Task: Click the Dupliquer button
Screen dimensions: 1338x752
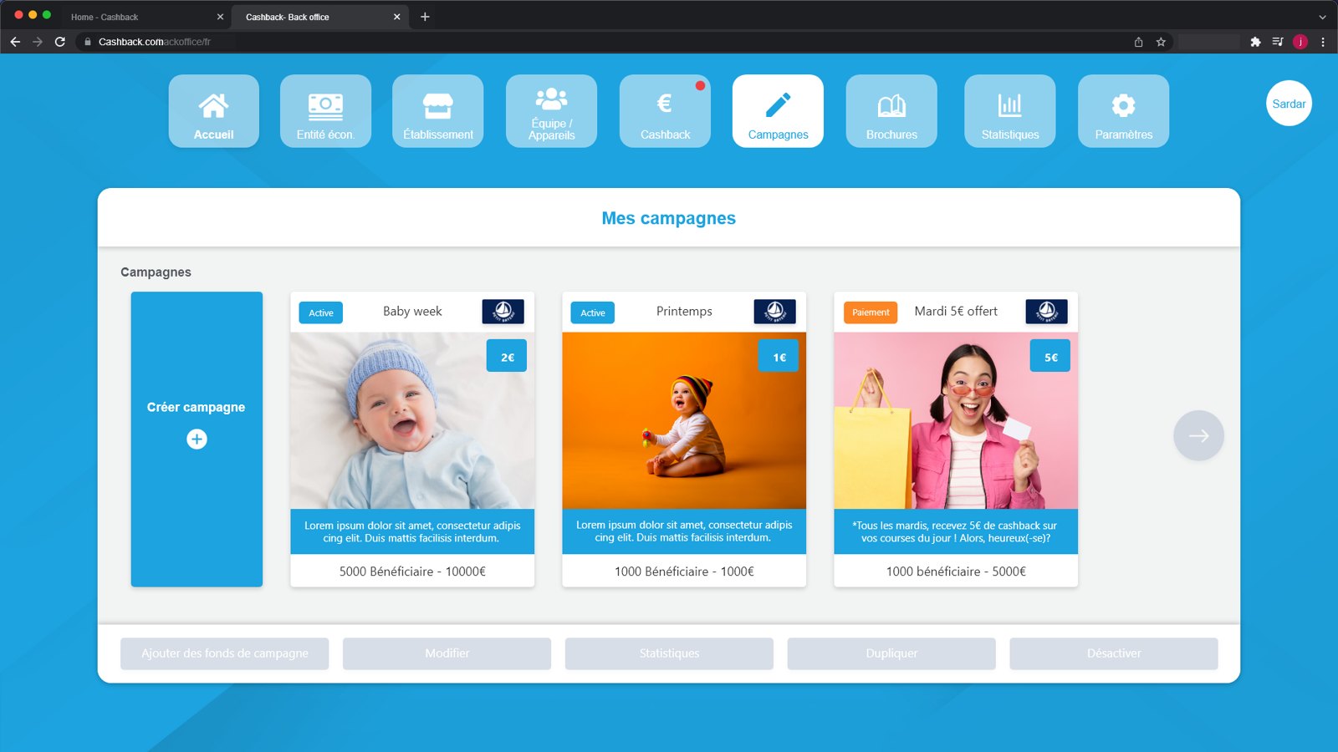Action: click(x=891, y=653)
